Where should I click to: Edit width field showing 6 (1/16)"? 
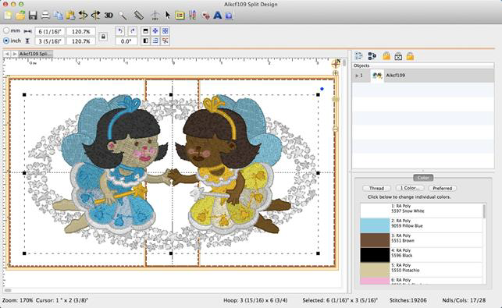tap(49, 31)
